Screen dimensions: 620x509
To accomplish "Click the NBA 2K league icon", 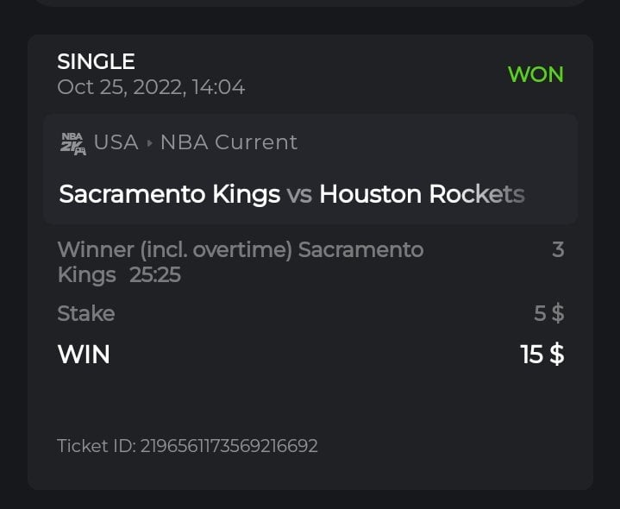I will tap(72, 143).
